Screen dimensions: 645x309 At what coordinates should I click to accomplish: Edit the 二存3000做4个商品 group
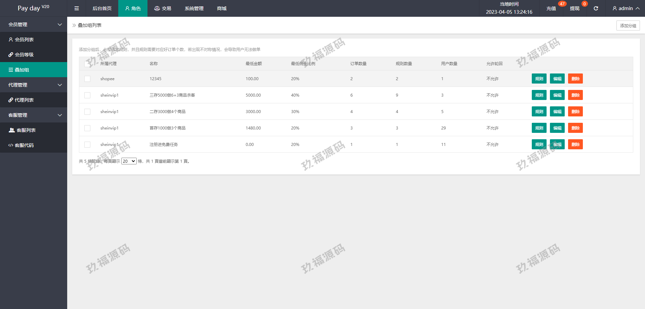[557, 112]
